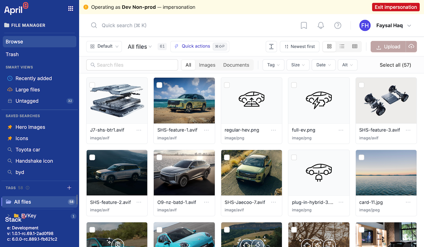This screenshot has height=247, width=424.
Task: Open the help question mark icon
Action: [x=338, y=25]
